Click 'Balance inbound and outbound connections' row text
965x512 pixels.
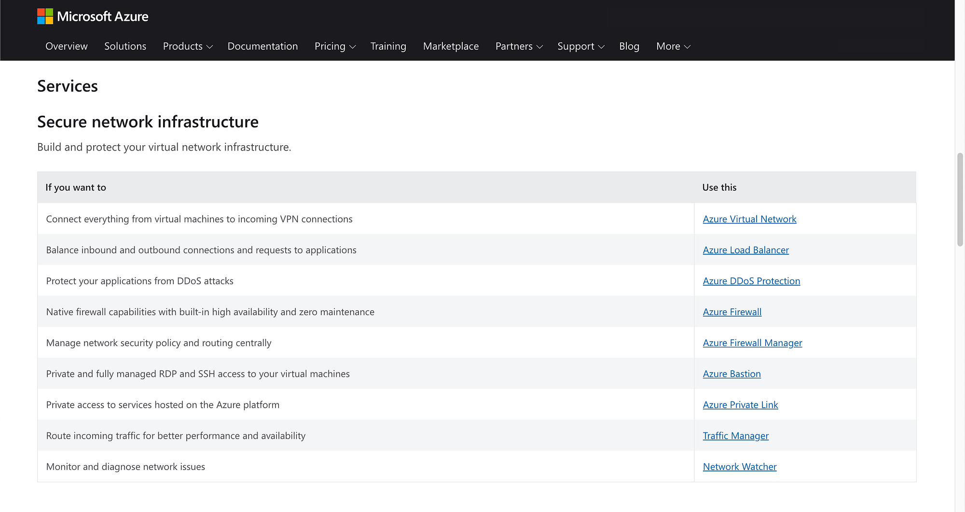click(x=201, y=250)
